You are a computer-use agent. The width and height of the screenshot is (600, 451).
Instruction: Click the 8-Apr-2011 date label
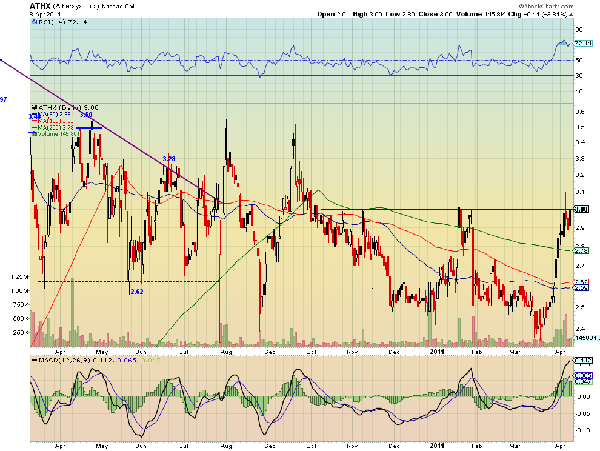coord(45,14)
